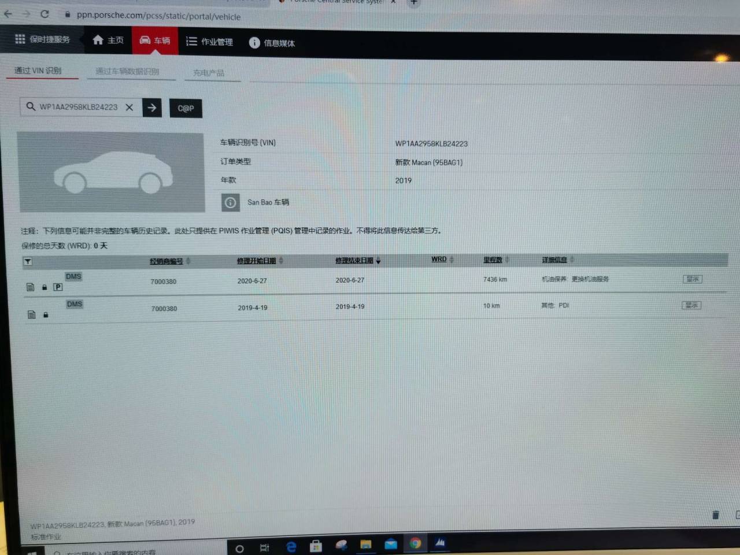Click the browser address bar URL

coord(158,16)
